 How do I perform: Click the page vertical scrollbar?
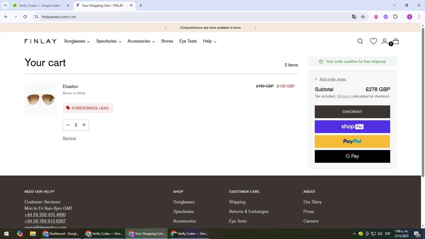[x=423, y=103]
